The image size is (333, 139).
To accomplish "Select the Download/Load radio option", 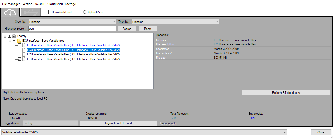I will (x=49, y=12).
